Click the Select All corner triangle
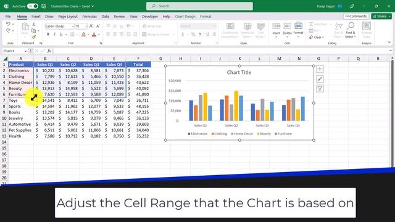Image resolution: width=395 pixels, height=222 pixels. tap(5, 59)
